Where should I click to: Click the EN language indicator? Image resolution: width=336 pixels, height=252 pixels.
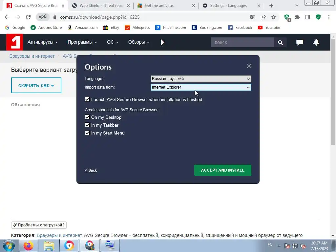pyautogui.click(x=270, y=245)
